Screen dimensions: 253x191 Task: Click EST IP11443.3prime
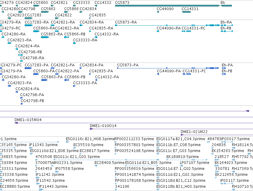click(x=41, y=190)
